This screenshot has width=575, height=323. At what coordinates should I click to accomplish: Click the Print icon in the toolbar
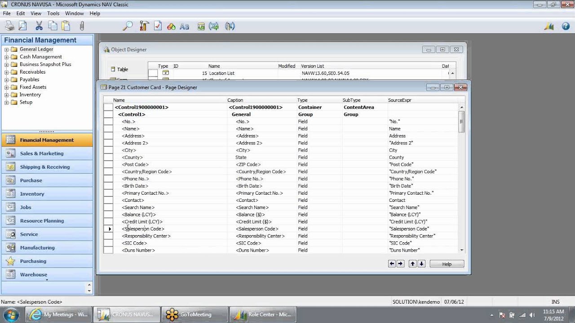pyautogui.click(x=9, y=26)
